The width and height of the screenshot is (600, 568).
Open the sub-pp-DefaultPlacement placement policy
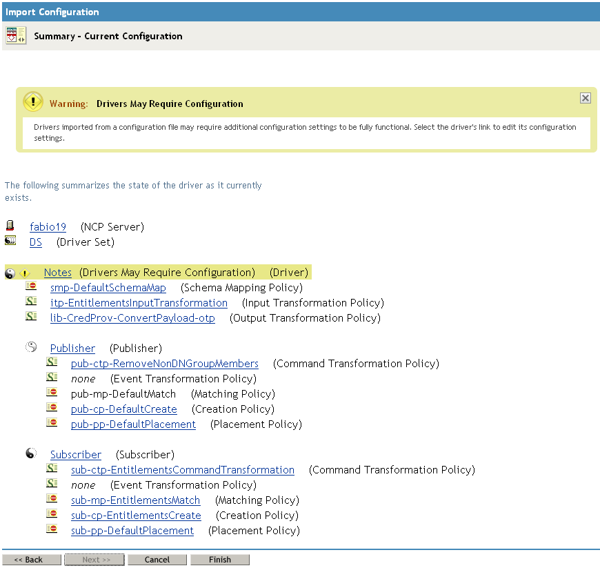pyautogui.click(x=132, y=531)
